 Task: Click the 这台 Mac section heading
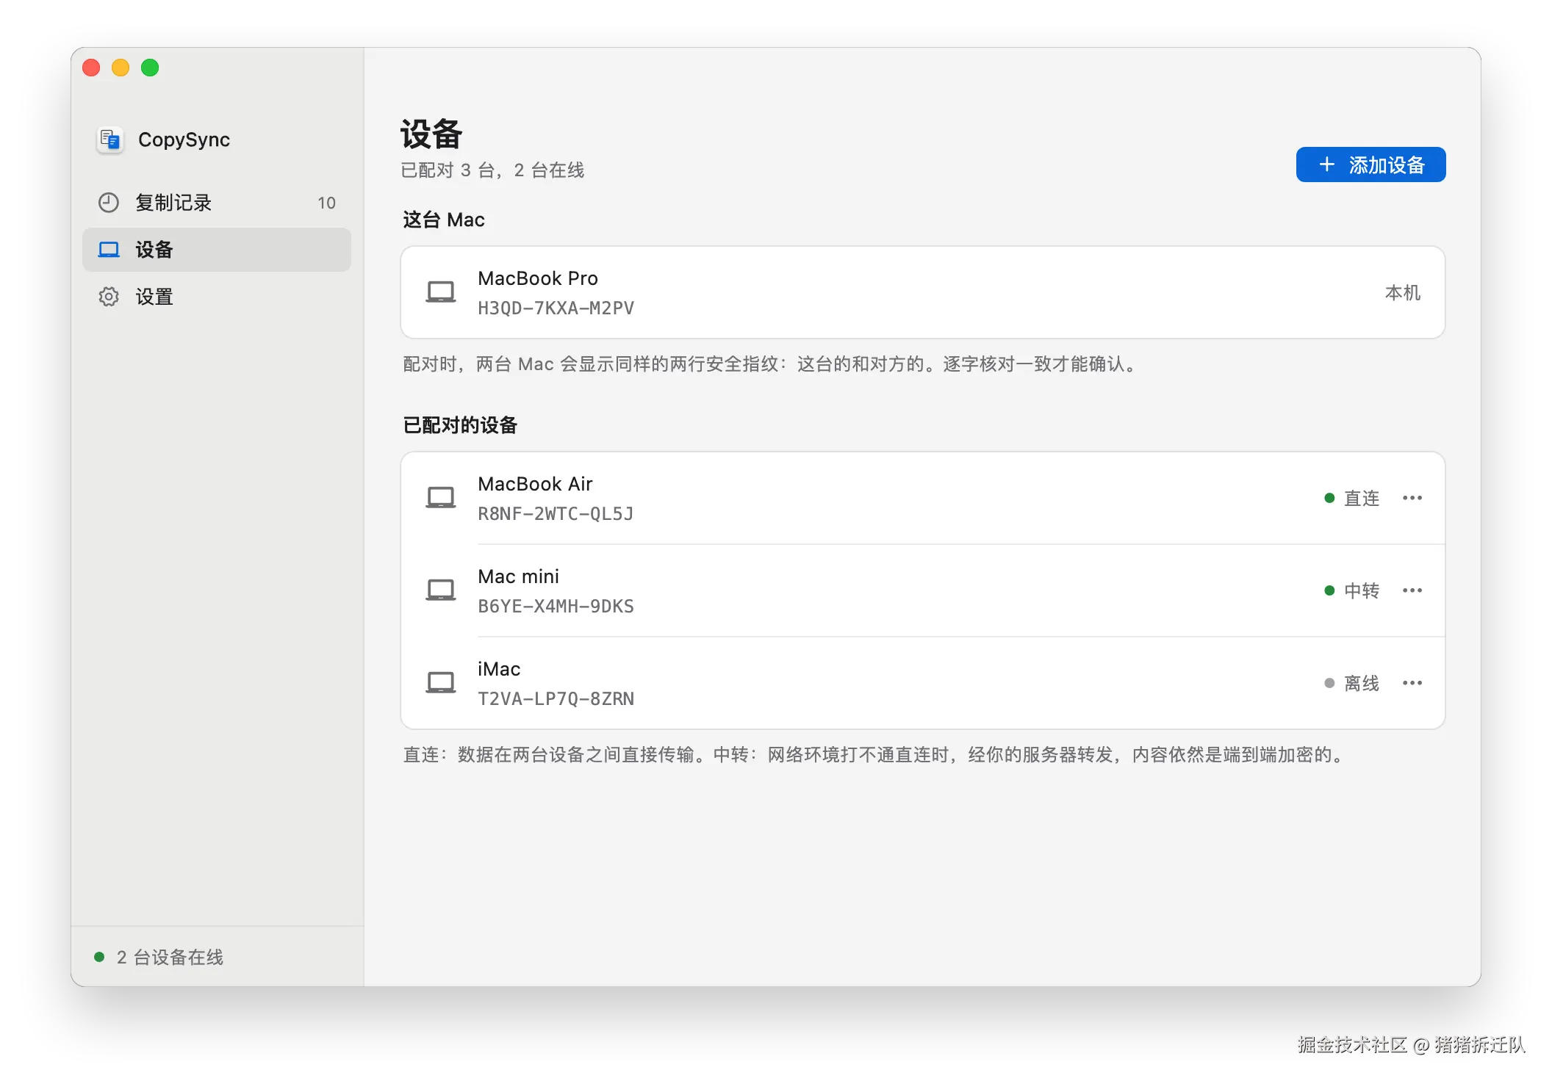coord(444,220)
